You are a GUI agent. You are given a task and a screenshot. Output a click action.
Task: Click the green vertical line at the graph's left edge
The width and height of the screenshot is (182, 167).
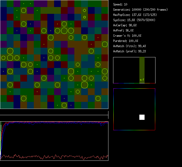pos(1,128)
